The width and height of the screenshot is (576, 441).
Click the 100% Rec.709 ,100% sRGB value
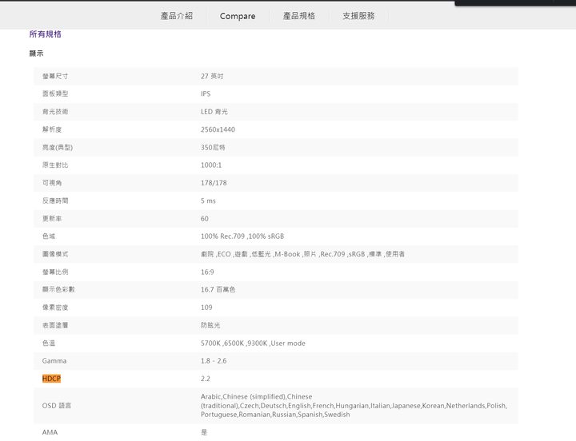[242, 236]
